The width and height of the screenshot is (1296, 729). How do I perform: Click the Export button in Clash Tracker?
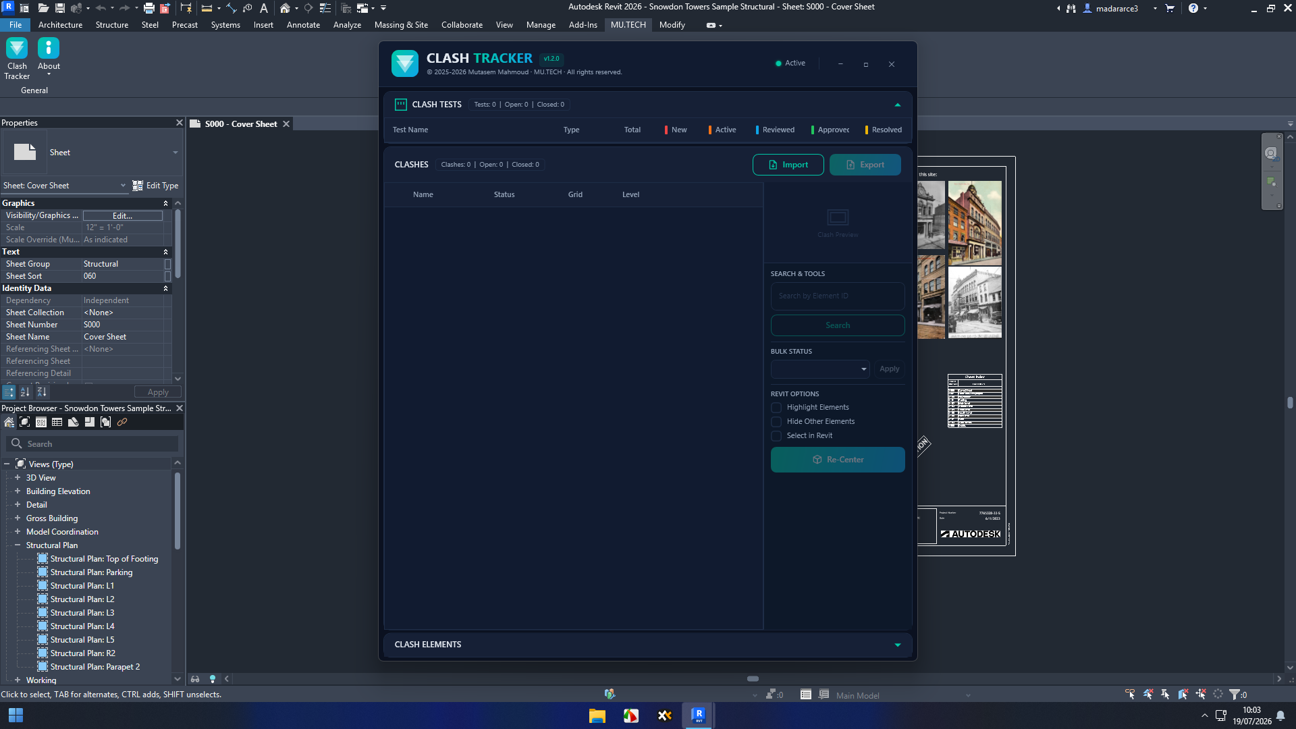click(x=865, y=165)
